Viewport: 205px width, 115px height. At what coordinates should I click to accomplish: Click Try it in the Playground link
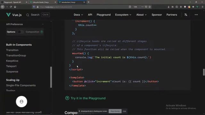[88, 98]
